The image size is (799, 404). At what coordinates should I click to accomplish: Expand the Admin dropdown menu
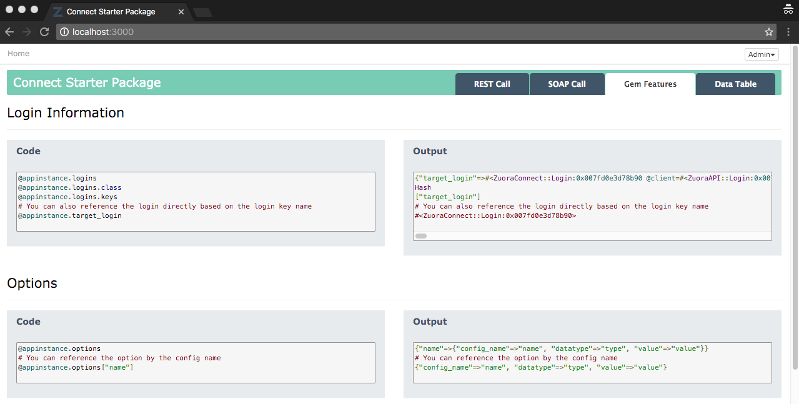762,54
